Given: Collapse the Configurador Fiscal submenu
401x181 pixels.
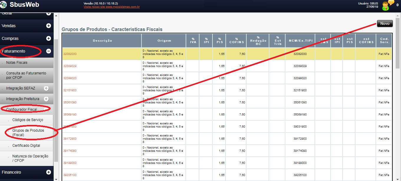Looking at the screenshot, I should coord(46,110).
